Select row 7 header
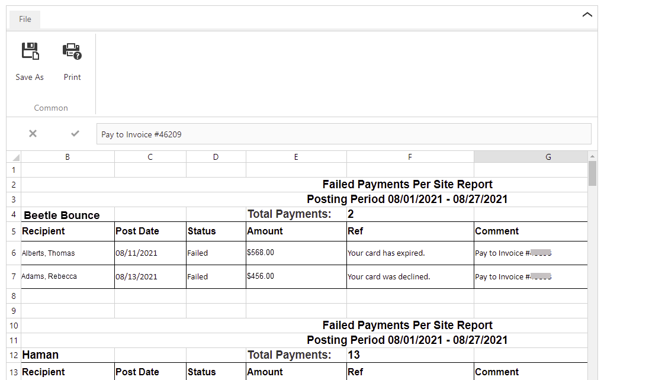Screen dimensions: 649x380 coord(14,276)
